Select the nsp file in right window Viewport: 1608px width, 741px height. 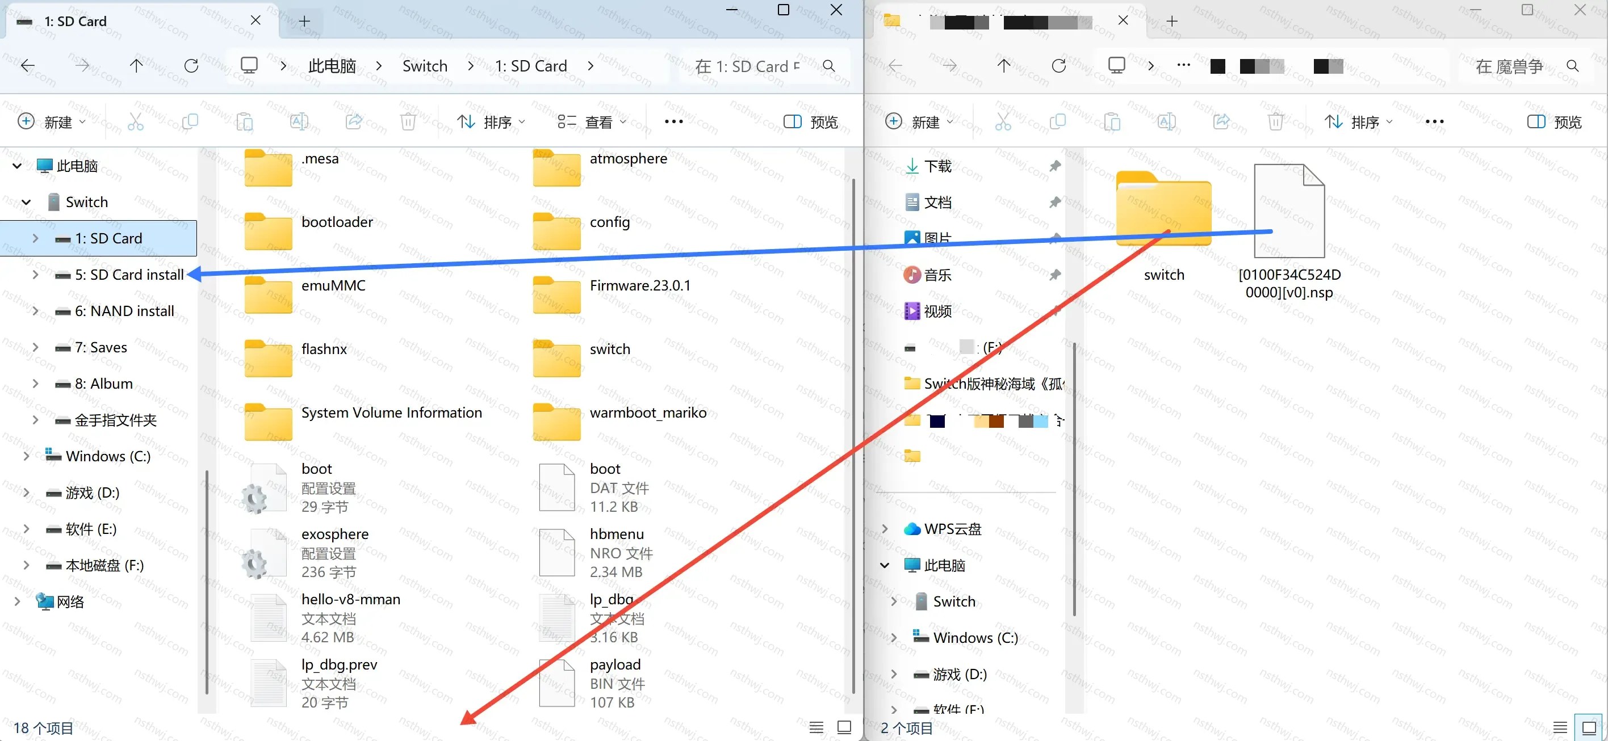click(x=1289, y=232)
